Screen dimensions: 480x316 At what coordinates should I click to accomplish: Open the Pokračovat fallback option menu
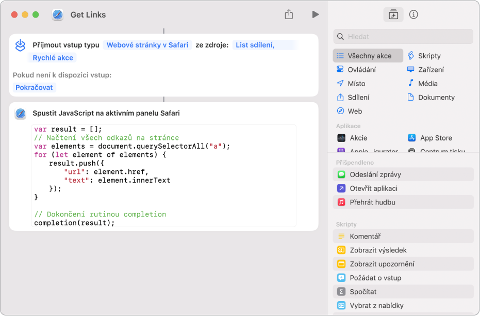[35, 87]
